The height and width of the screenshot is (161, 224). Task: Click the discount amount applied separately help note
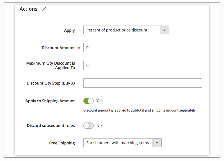click(140, 110)
